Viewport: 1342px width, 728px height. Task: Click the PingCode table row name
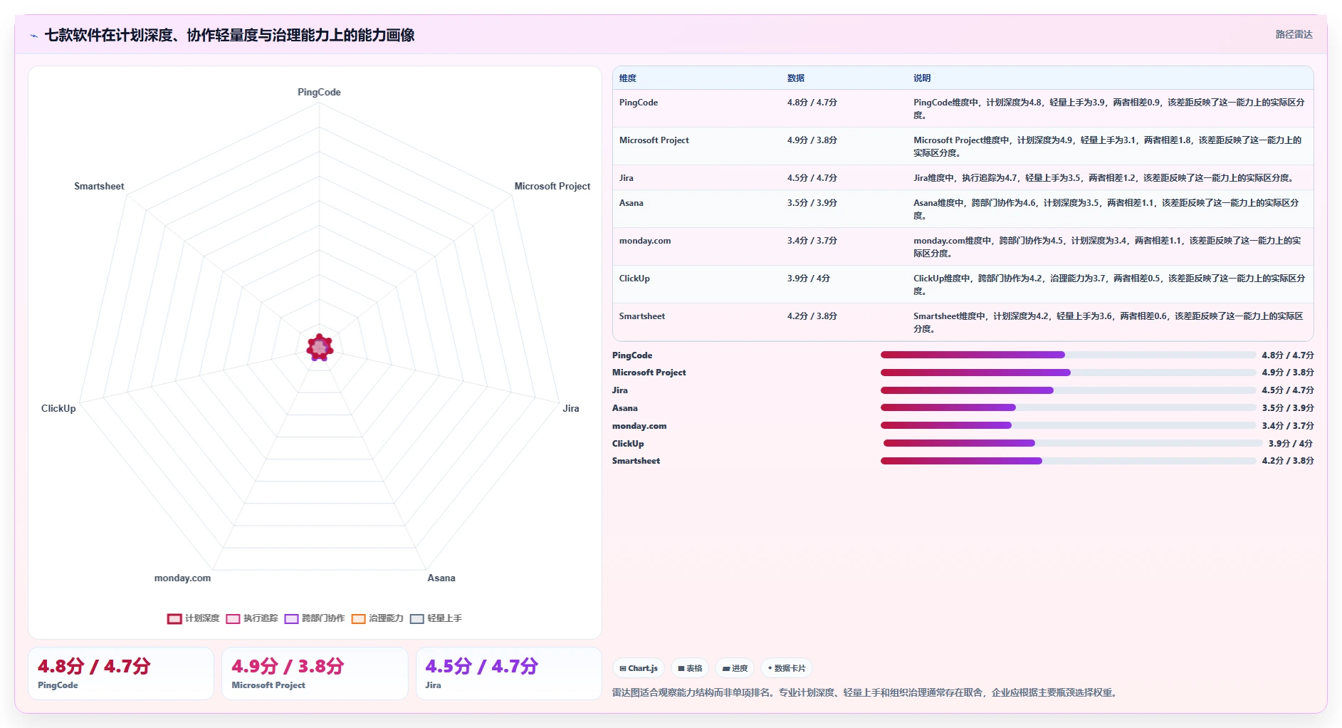point(639,103)
